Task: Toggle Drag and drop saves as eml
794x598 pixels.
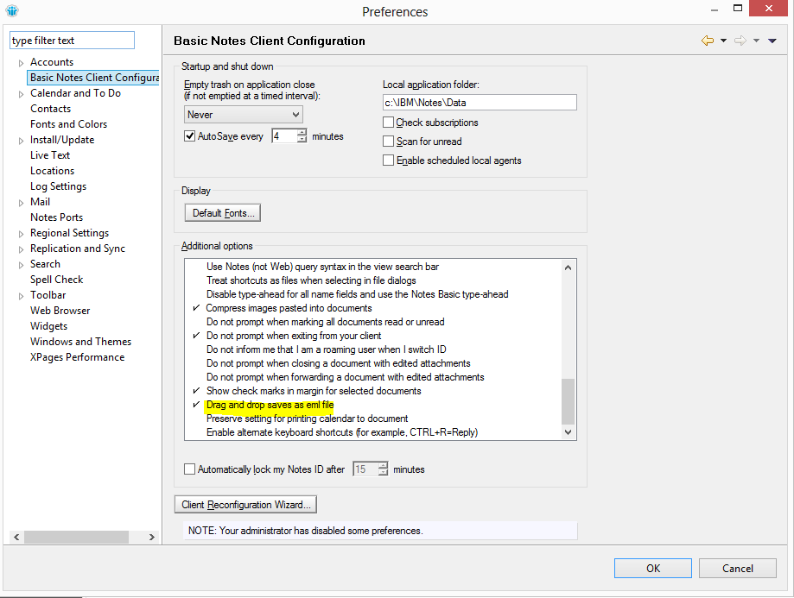Action: click(270, 405)
